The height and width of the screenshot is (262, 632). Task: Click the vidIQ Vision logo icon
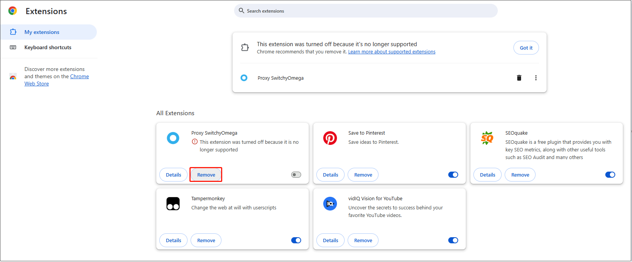point(330,204)
